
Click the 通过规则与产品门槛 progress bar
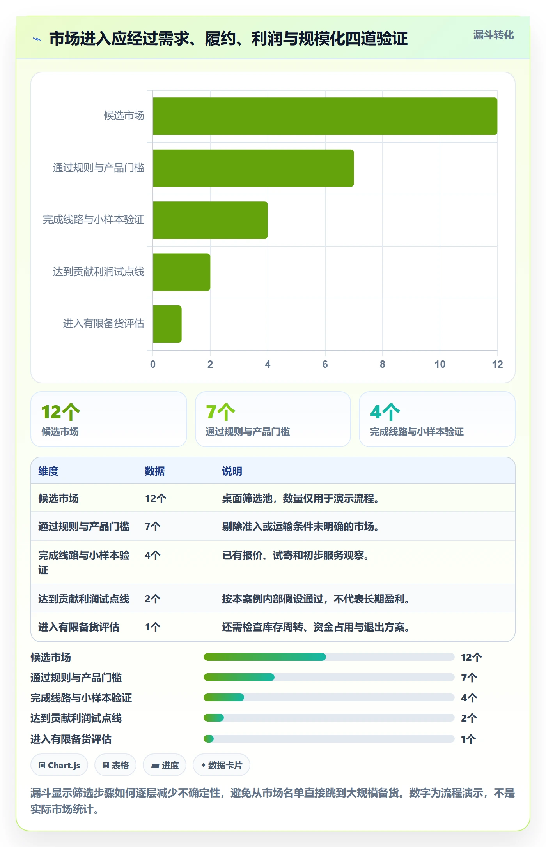tap(329, 677)
